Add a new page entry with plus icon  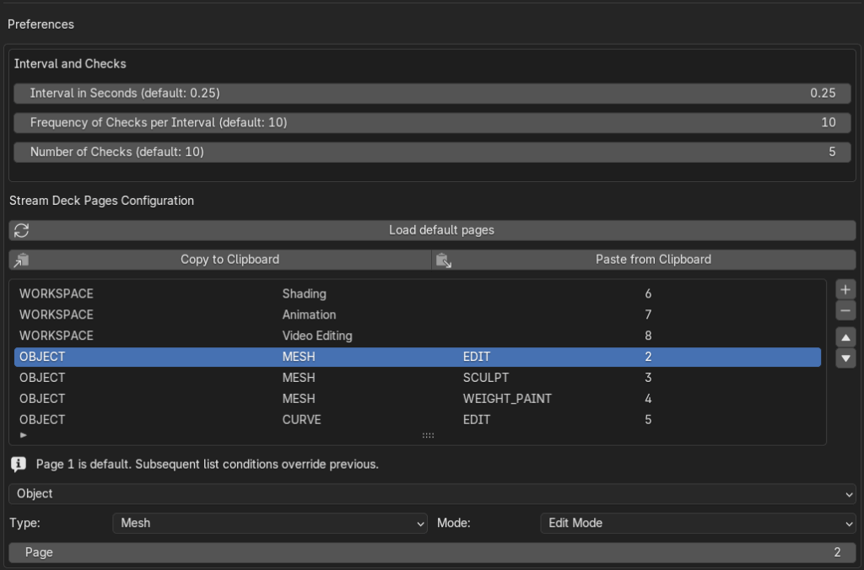tap(845, 289)
